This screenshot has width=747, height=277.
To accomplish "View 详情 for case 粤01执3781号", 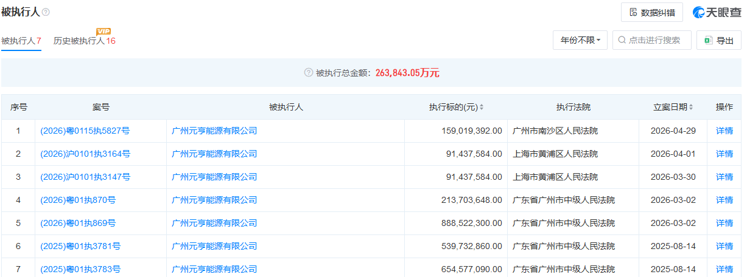I will pos(724,246).
